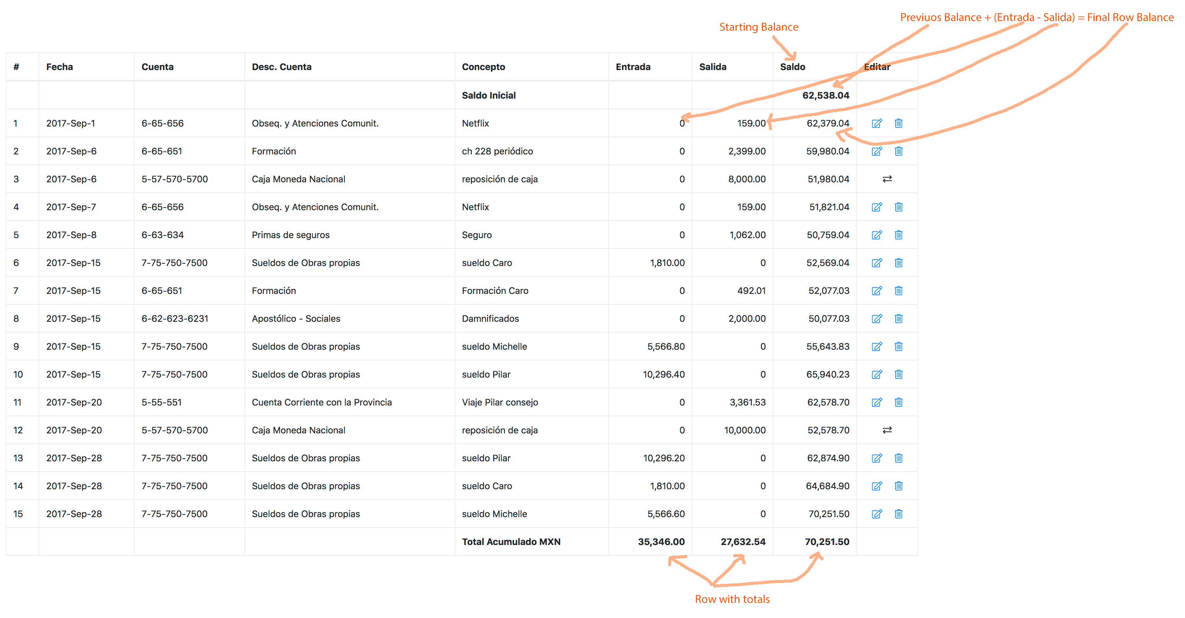
Task: Click transfer arrows icon in row 3
Action: [887, 179]
